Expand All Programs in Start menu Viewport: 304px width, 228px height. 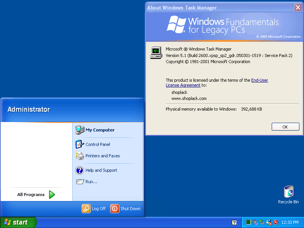tap(36, 195)
